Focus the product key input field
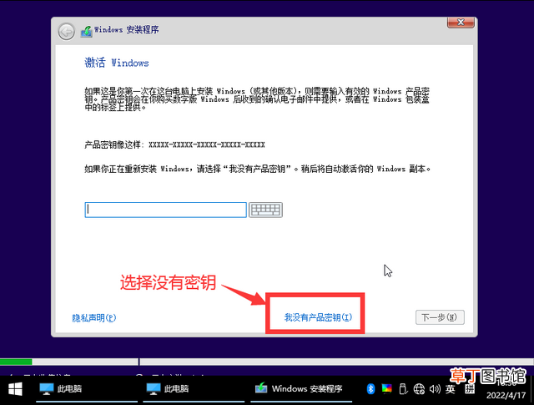 pyautogui.click(x=165, y=210)
